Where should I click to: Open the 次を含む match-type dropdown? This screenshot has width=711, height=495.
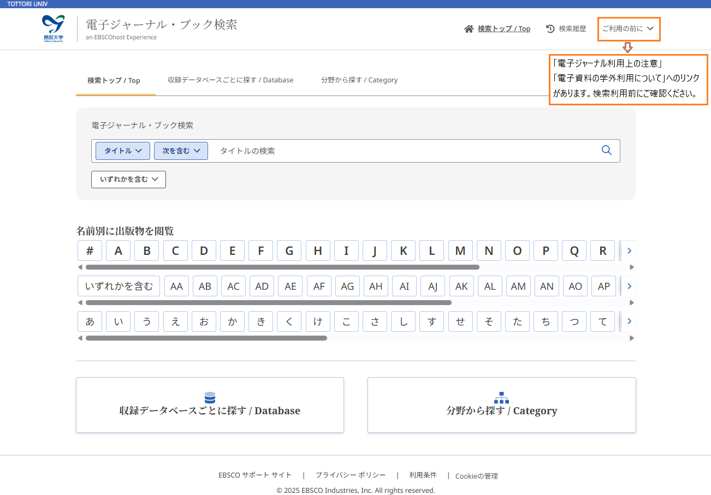pyautogui.click(x=181, y=151)
